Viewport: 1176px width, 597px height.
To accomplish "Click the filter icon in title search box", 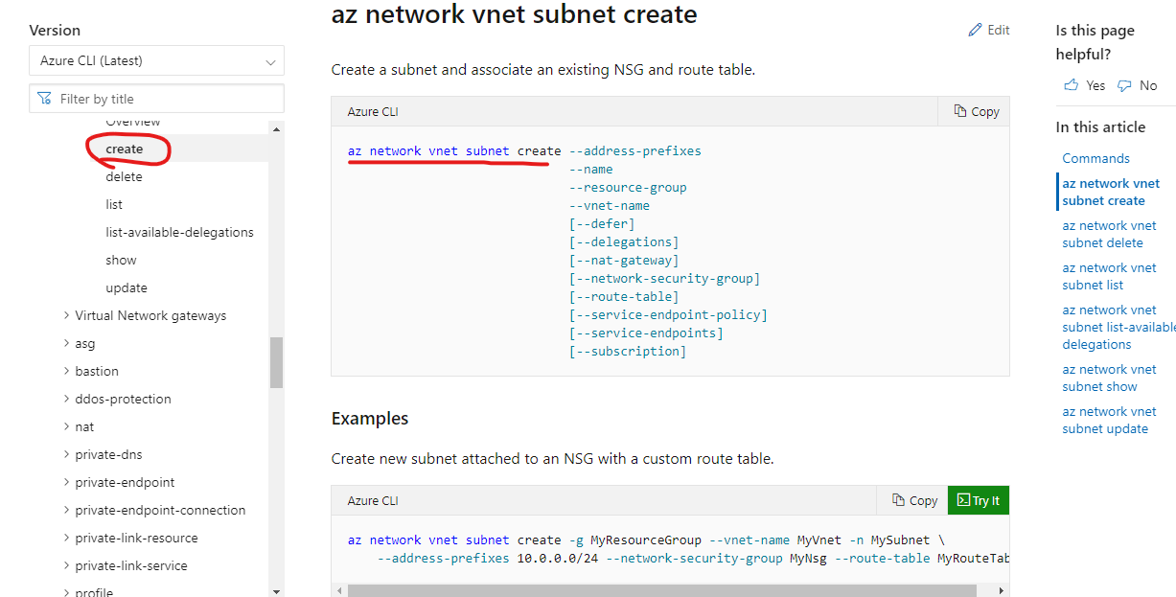I will tap(44, 99).
